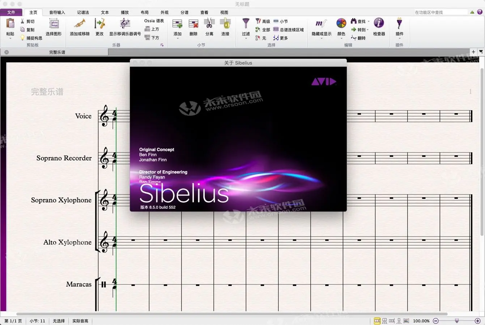Click the zoom out minus button
This screenshot has width=485, height=325.
click(x=436, y=321)
